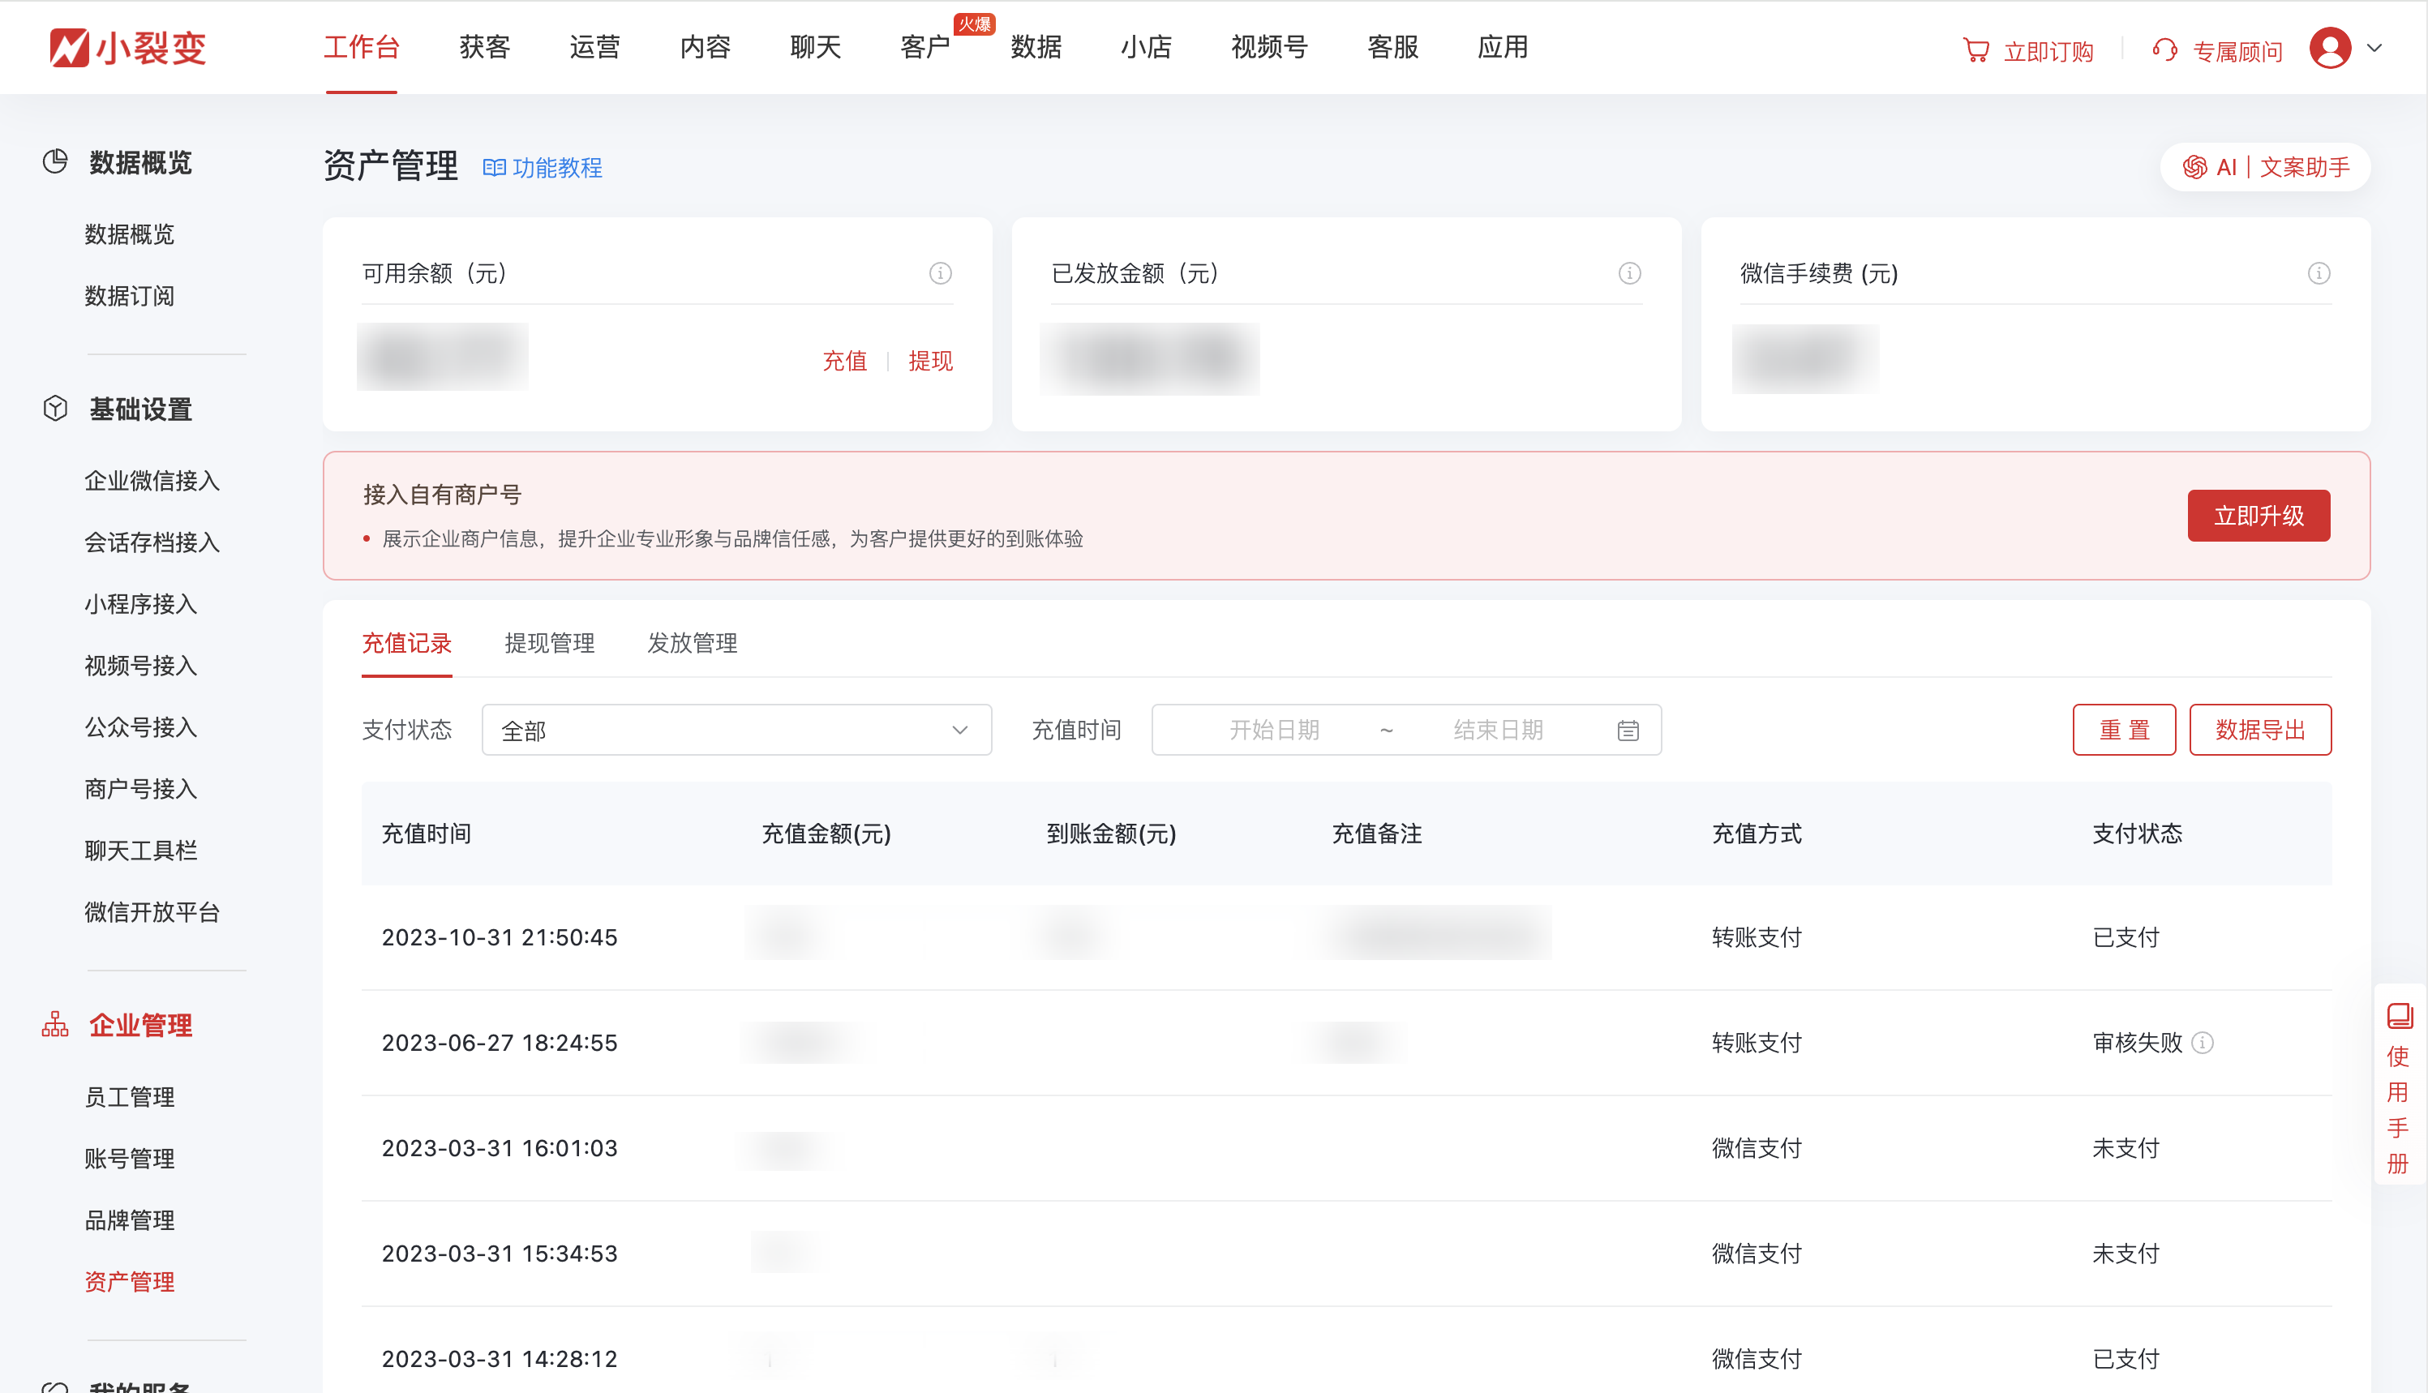The width and height of the screenshot is (2428, 1393).
Task: Open the 内容 top menu
Action: pyautogui.click(x=706, y=48)
